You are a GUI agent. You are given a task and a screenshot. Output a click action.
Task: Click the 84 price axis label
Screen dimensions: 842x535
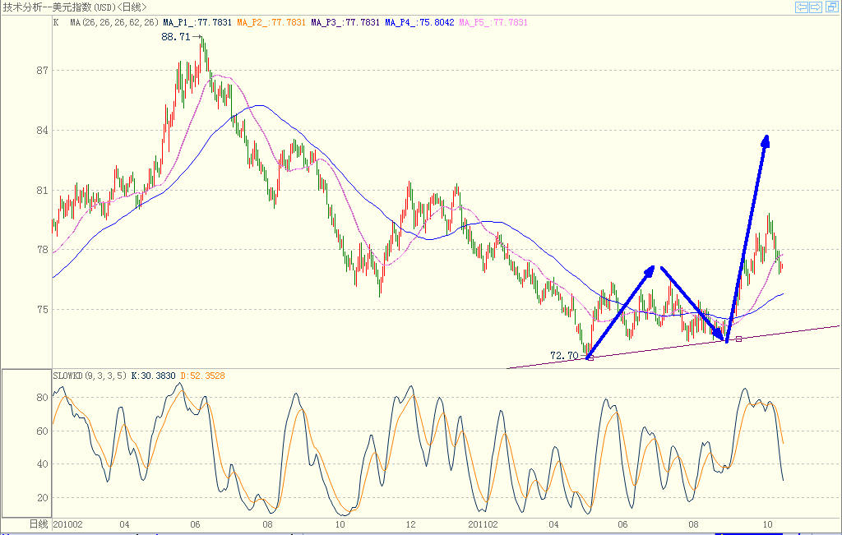click(43, 131)
